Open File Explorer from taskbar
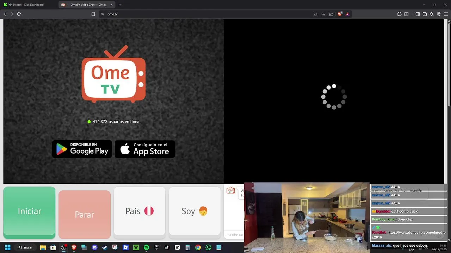 (x=43, y=247)
